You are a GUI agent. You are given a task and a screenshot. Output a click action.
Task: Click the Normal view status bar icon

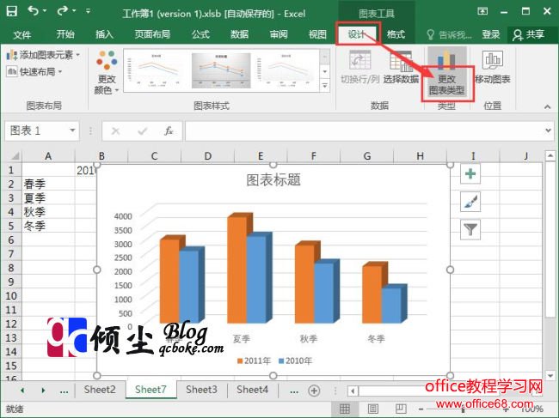[x=344, y=409]
